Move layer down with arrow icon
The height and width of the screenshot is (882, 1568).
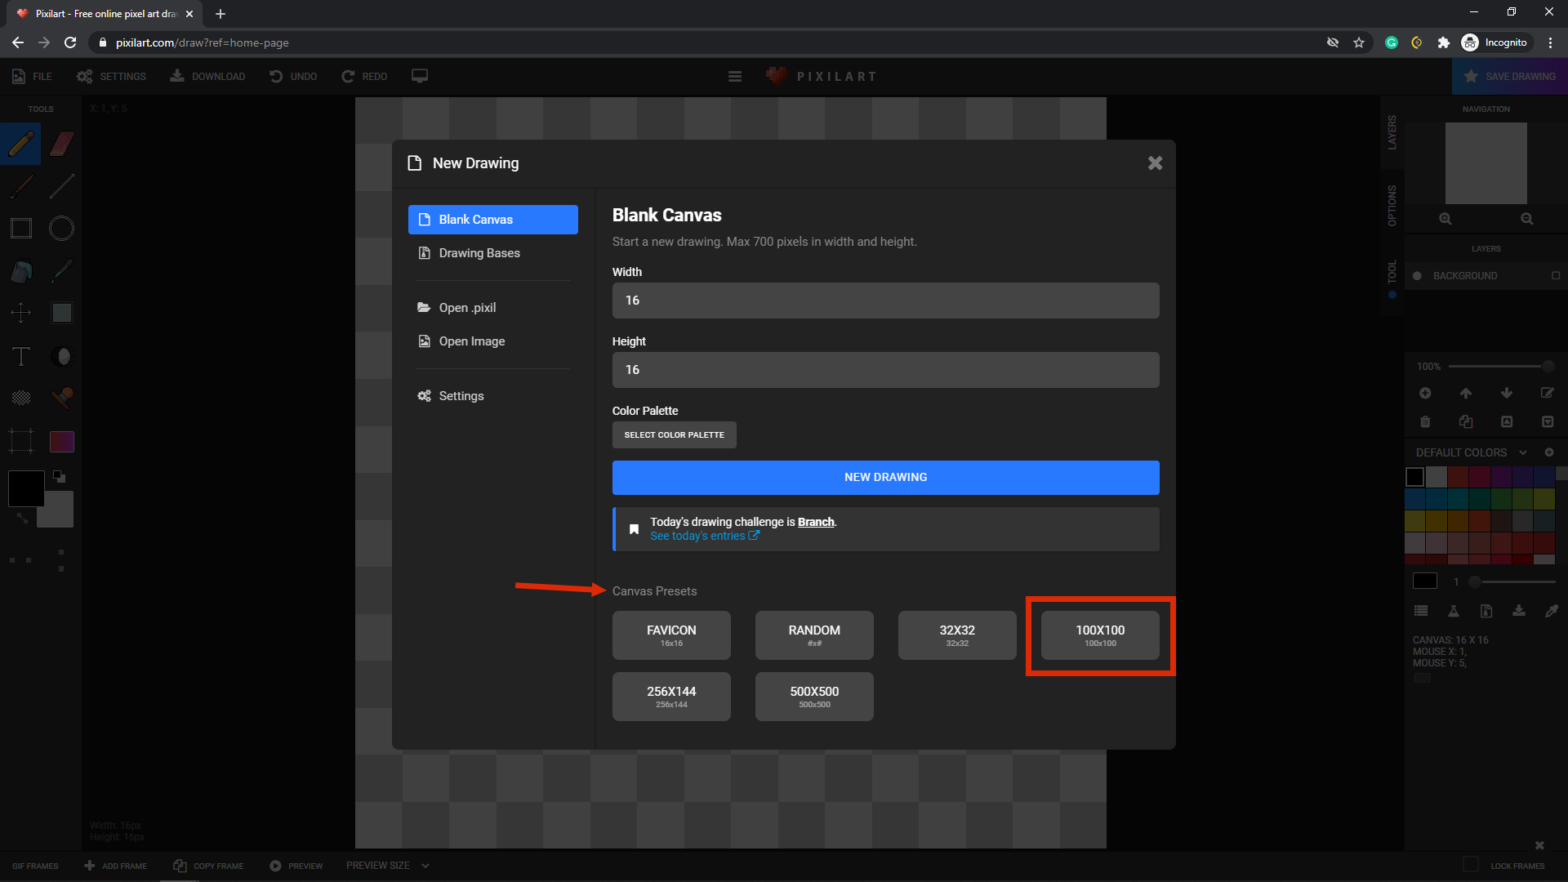click(1507, 393)
